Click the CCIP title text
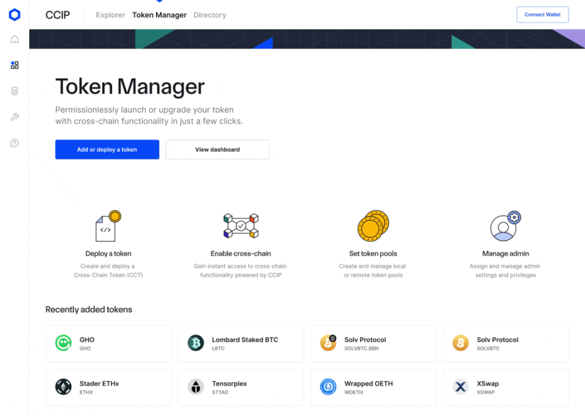The width and height of the screenshot is (585, 416). (57, 15)
